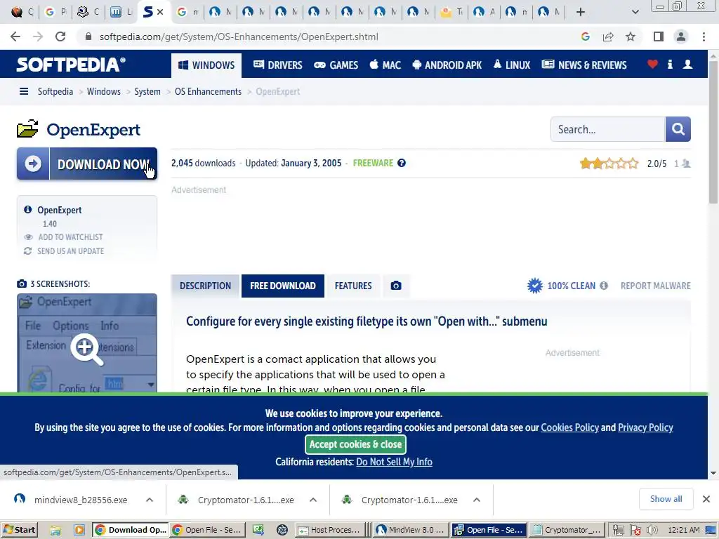
Task: Open the Chrome profile avatar
Action: 681,36
